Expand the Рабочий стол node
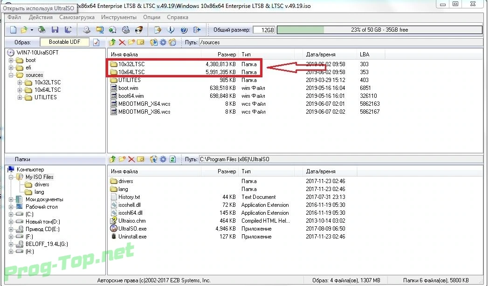Viewport: 489px width, 286px height. coord(11,207)
